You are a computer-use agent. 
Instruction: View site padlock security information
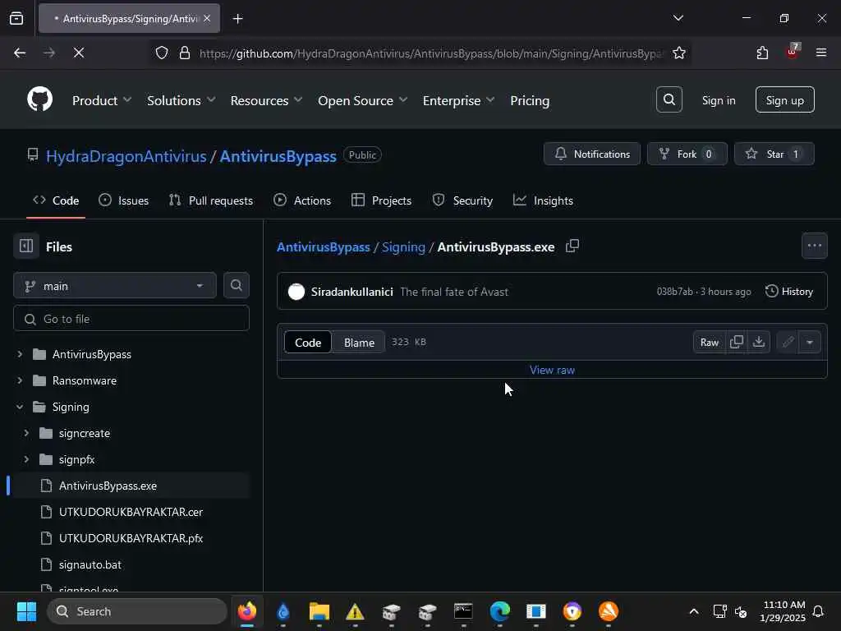click(185, 53)
